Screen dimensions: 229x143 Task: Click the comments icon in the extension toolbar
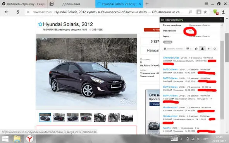pos(188,49)
